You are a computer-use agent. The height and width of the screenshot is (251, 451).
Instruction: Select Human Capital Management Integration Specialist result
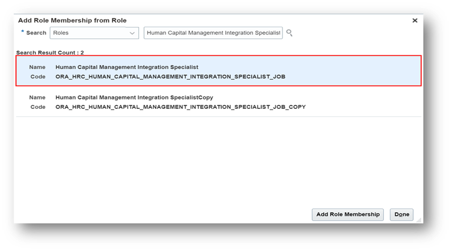click(219, 71)
